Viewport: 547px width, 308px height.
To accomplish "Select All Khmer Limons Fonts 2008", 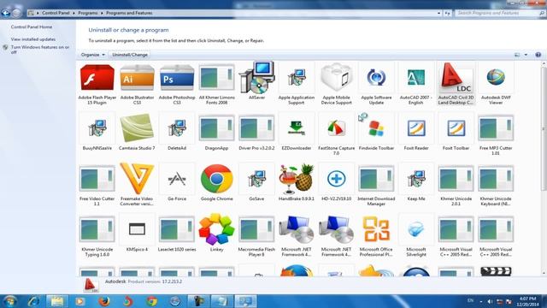I will click(x=216, y=78).
